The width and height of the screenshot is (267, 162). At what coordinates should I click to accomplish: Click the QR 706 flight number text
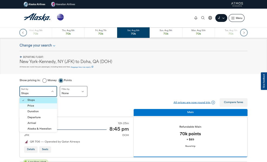tap(35, 141)
